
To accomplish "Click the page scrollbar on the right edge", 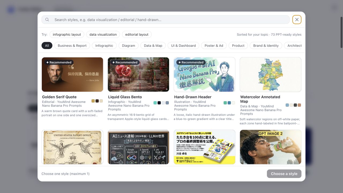I will (341, 32).
